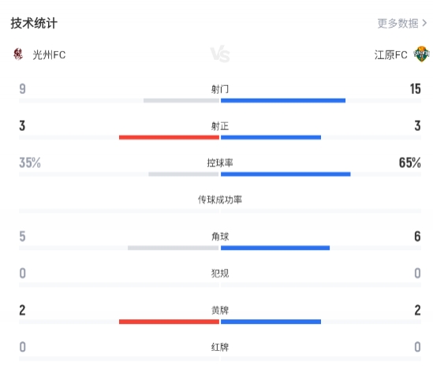Click the 射门 stat label
The height and width of the screenshot is (369, 433).
(x=220, y=89)
